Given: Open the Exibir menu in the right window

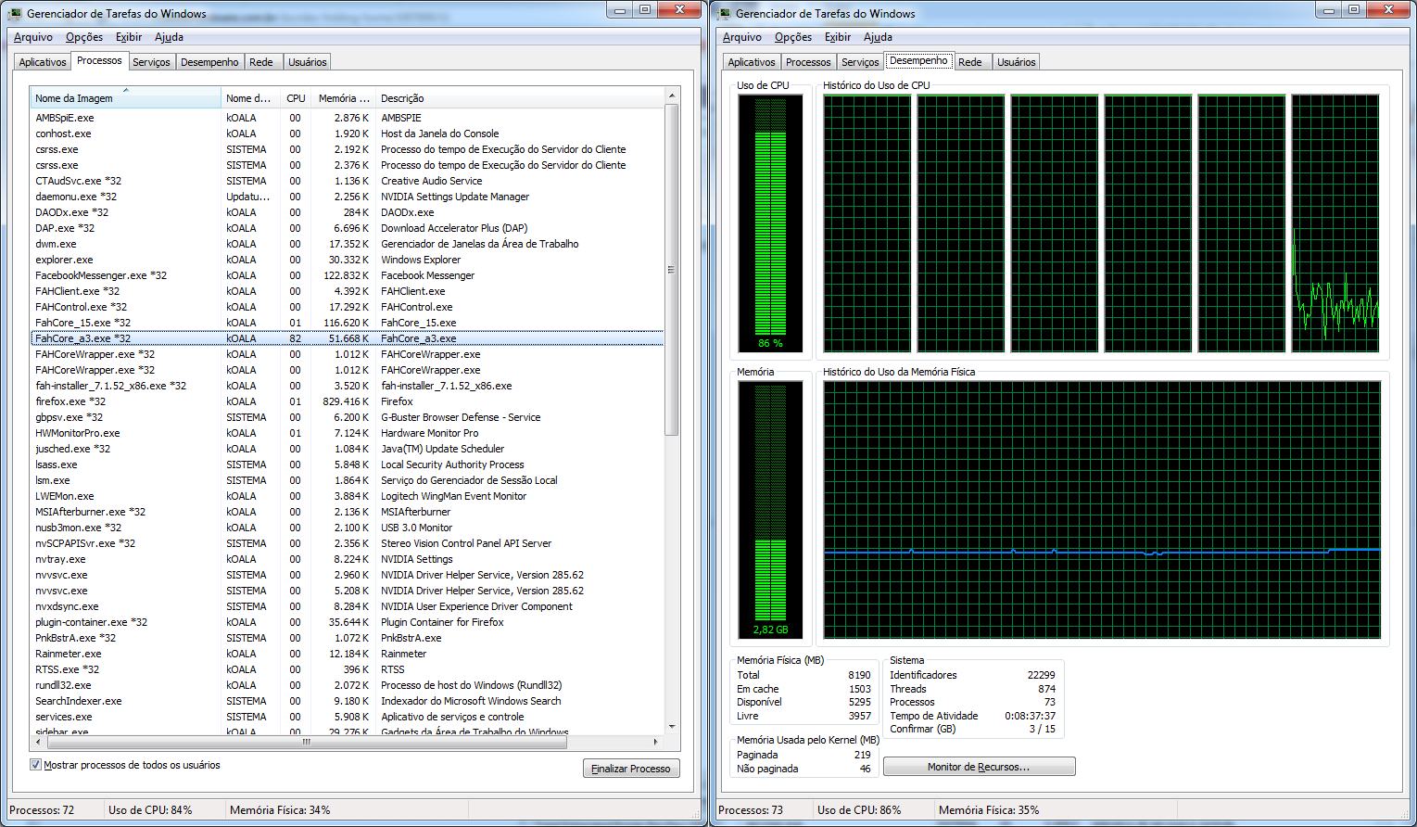Looking at the screenshot, I should point(837,37).
